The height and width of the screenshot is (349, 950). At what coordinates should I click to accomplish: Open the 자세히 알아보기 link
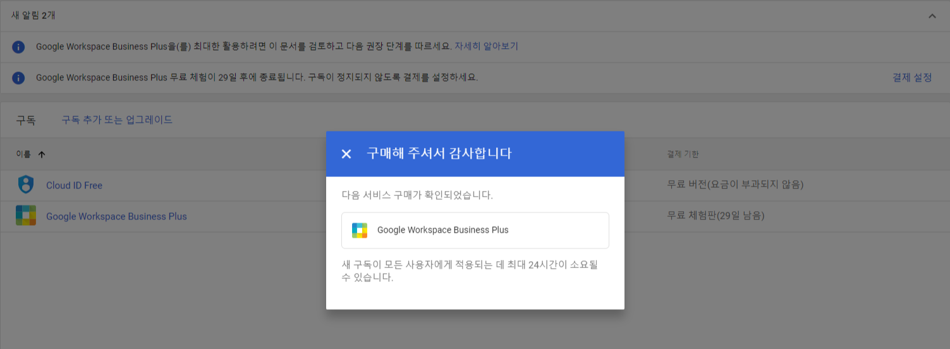pos(486,46)
